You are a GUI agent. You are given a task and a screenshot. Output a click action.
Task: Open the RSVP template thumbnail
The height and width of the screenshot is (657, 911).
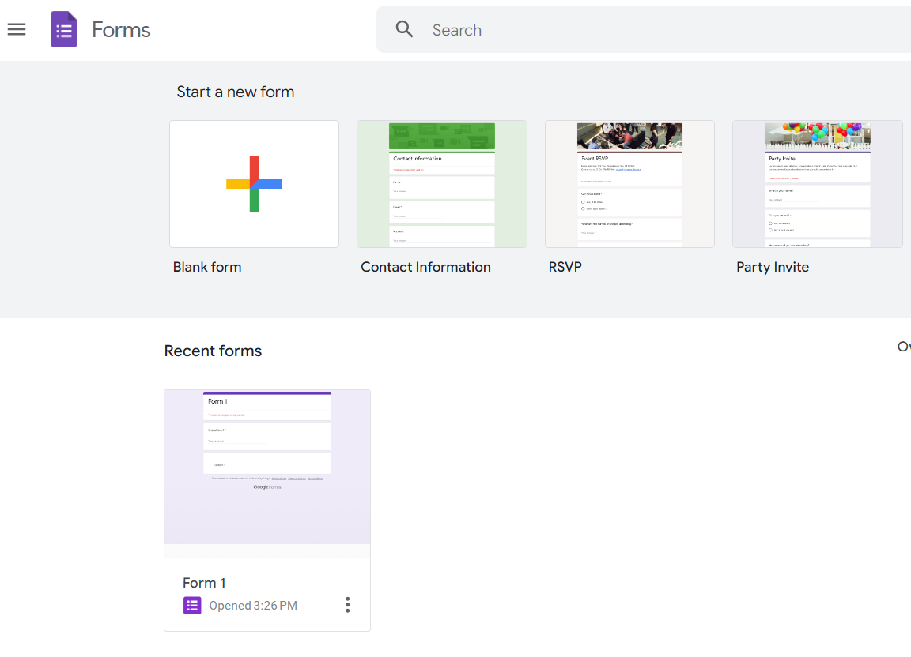pos(629,184)
